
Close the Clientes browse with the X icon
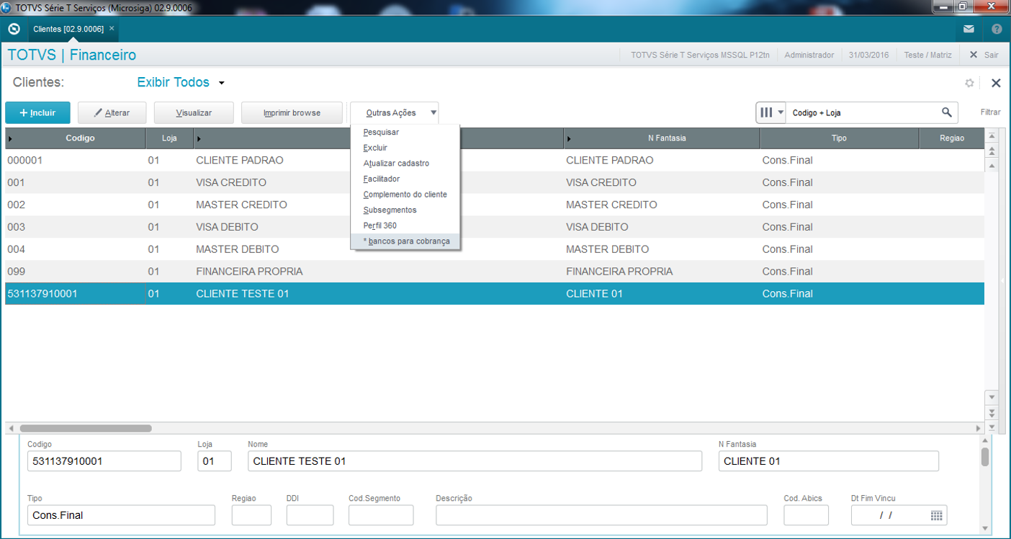996,83
